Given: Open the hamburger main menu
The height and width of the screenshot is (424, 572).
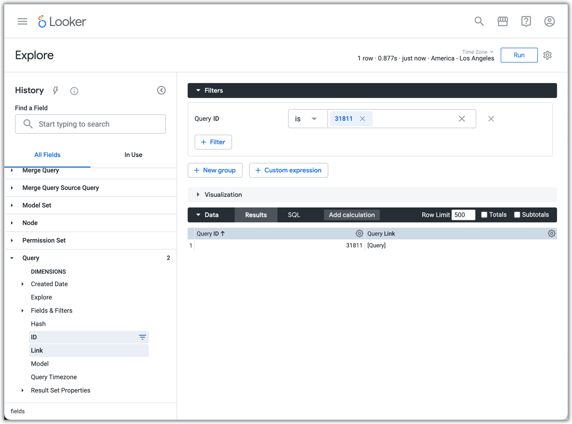Looking at the screenshot, I should click(x=22, y=22).
